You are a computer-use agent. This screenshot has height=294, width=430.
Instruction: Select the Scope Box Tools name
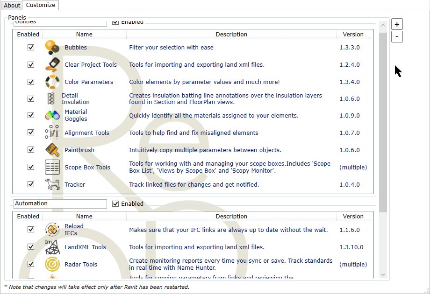(x=87, y=167)
